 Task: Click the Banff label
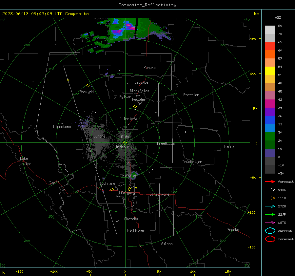tap(54, 183)
